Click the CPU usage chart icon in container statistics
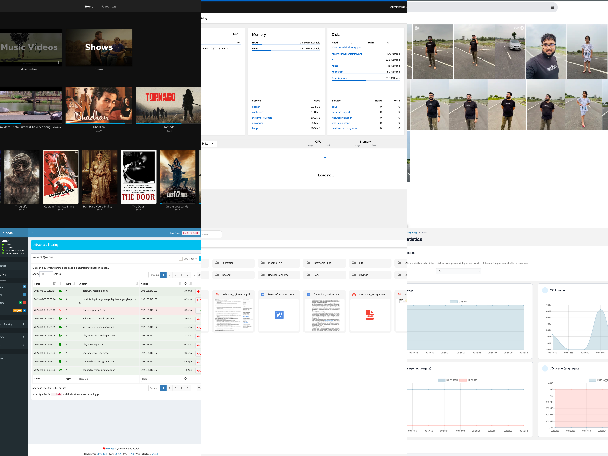Image resolution: width=608 pixels, height=456 pixels. coord(545,290)
